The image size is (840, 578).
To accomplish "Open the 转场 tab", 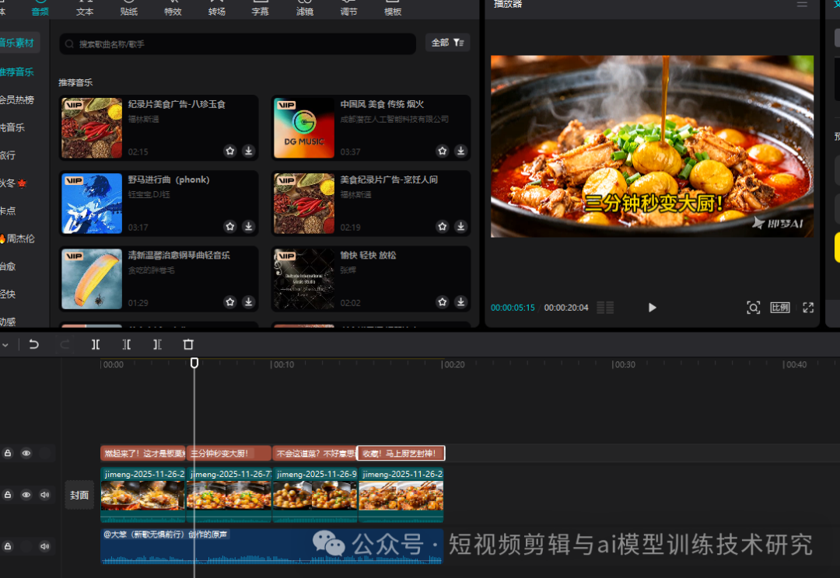I will (x=216, y=8).
